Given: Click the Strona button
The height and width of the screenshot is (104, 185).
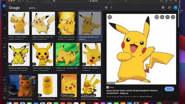Looking at the screenshot, I should [169, 89].
